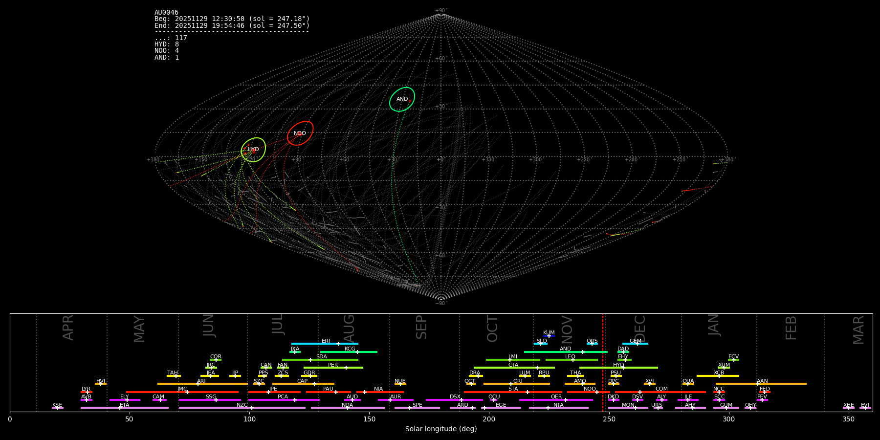
Task: Click the LEO shower bar in timeline
Action: [572, 360]
